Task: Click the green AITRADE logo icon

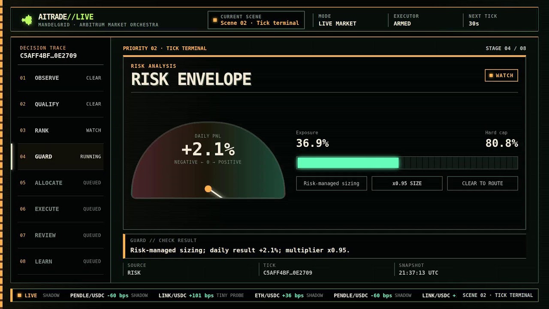Action: pyautogui.click(x=27, y=20)
